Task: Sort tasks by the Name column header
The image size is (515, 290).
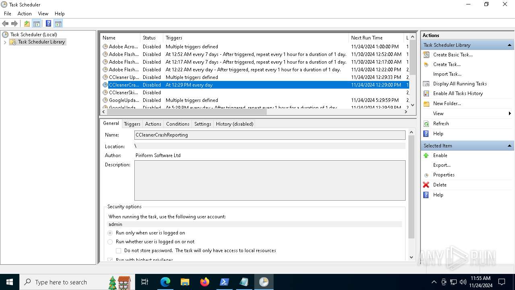Action: tap(120, 37)
